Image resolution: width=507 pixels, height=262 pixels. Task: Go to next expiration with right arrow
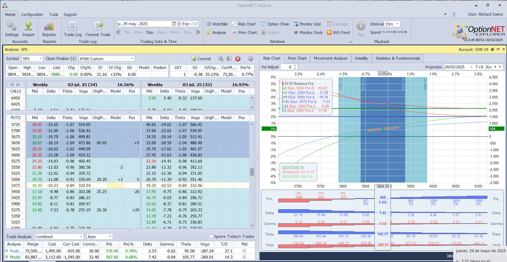(x=18, y=84)
